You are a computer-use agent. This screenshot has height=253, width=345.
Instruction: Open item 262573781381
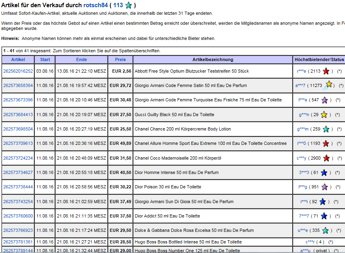point(18,242)
